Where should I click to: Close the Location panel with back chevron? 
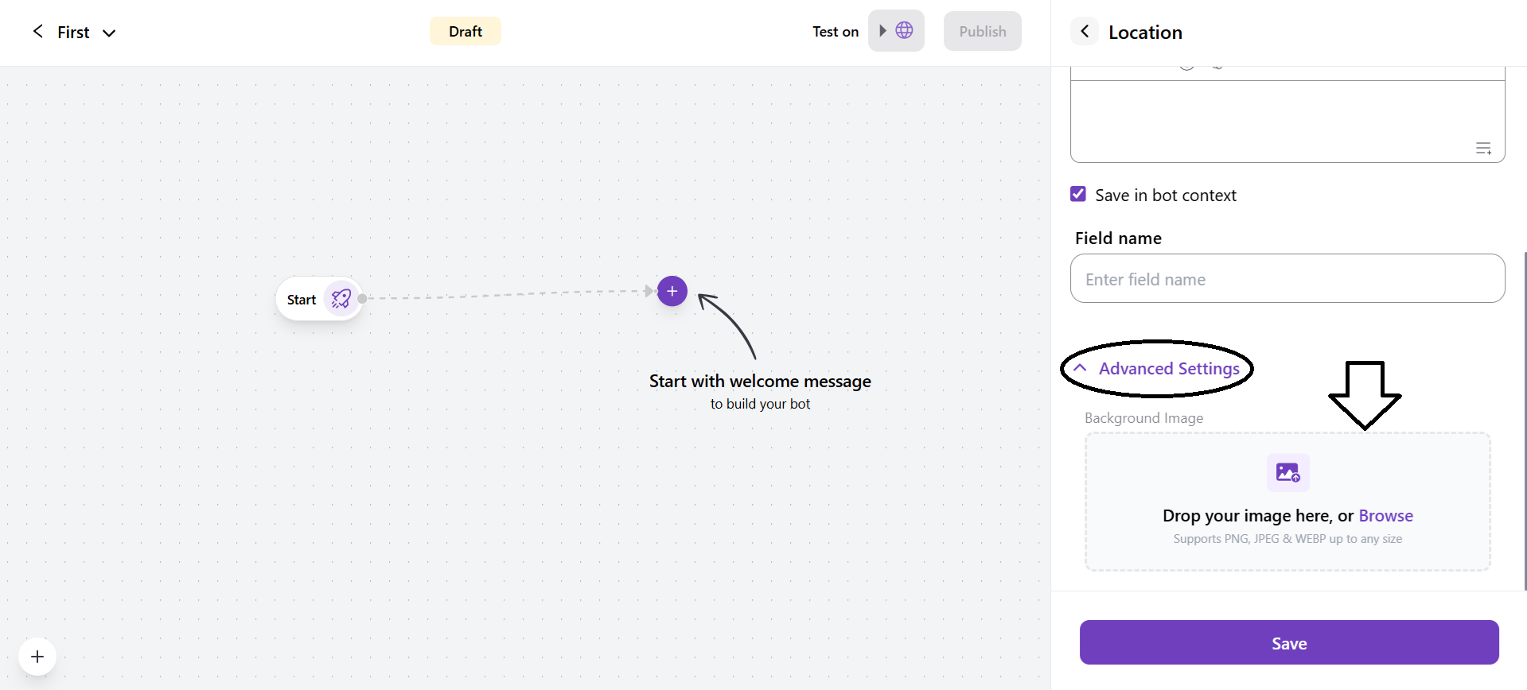(1085, 32)
